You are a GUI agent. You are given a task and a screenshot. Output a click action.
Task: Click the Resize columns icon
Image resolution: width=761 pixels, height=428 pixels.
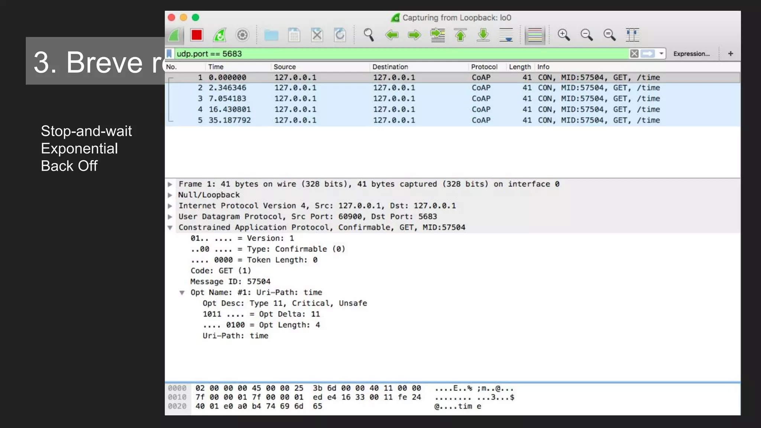point(632,35)
